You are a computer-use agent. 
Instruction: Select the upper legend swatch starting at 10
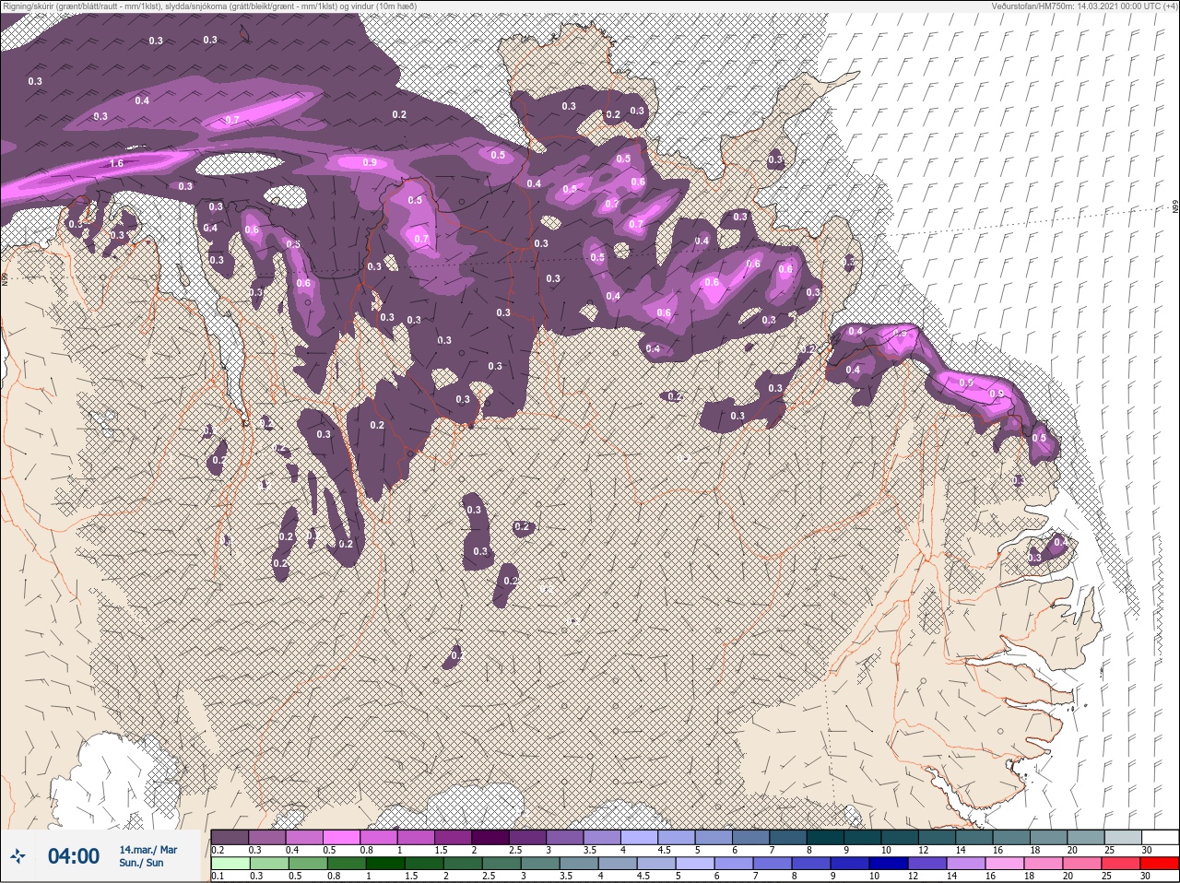coord(902,836)
